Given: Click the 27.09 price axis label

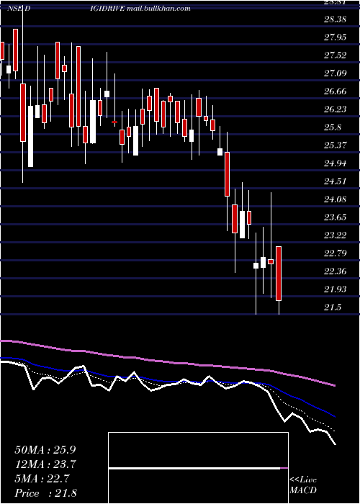Looking at the screenshot, I should click(x=335, y=73).
